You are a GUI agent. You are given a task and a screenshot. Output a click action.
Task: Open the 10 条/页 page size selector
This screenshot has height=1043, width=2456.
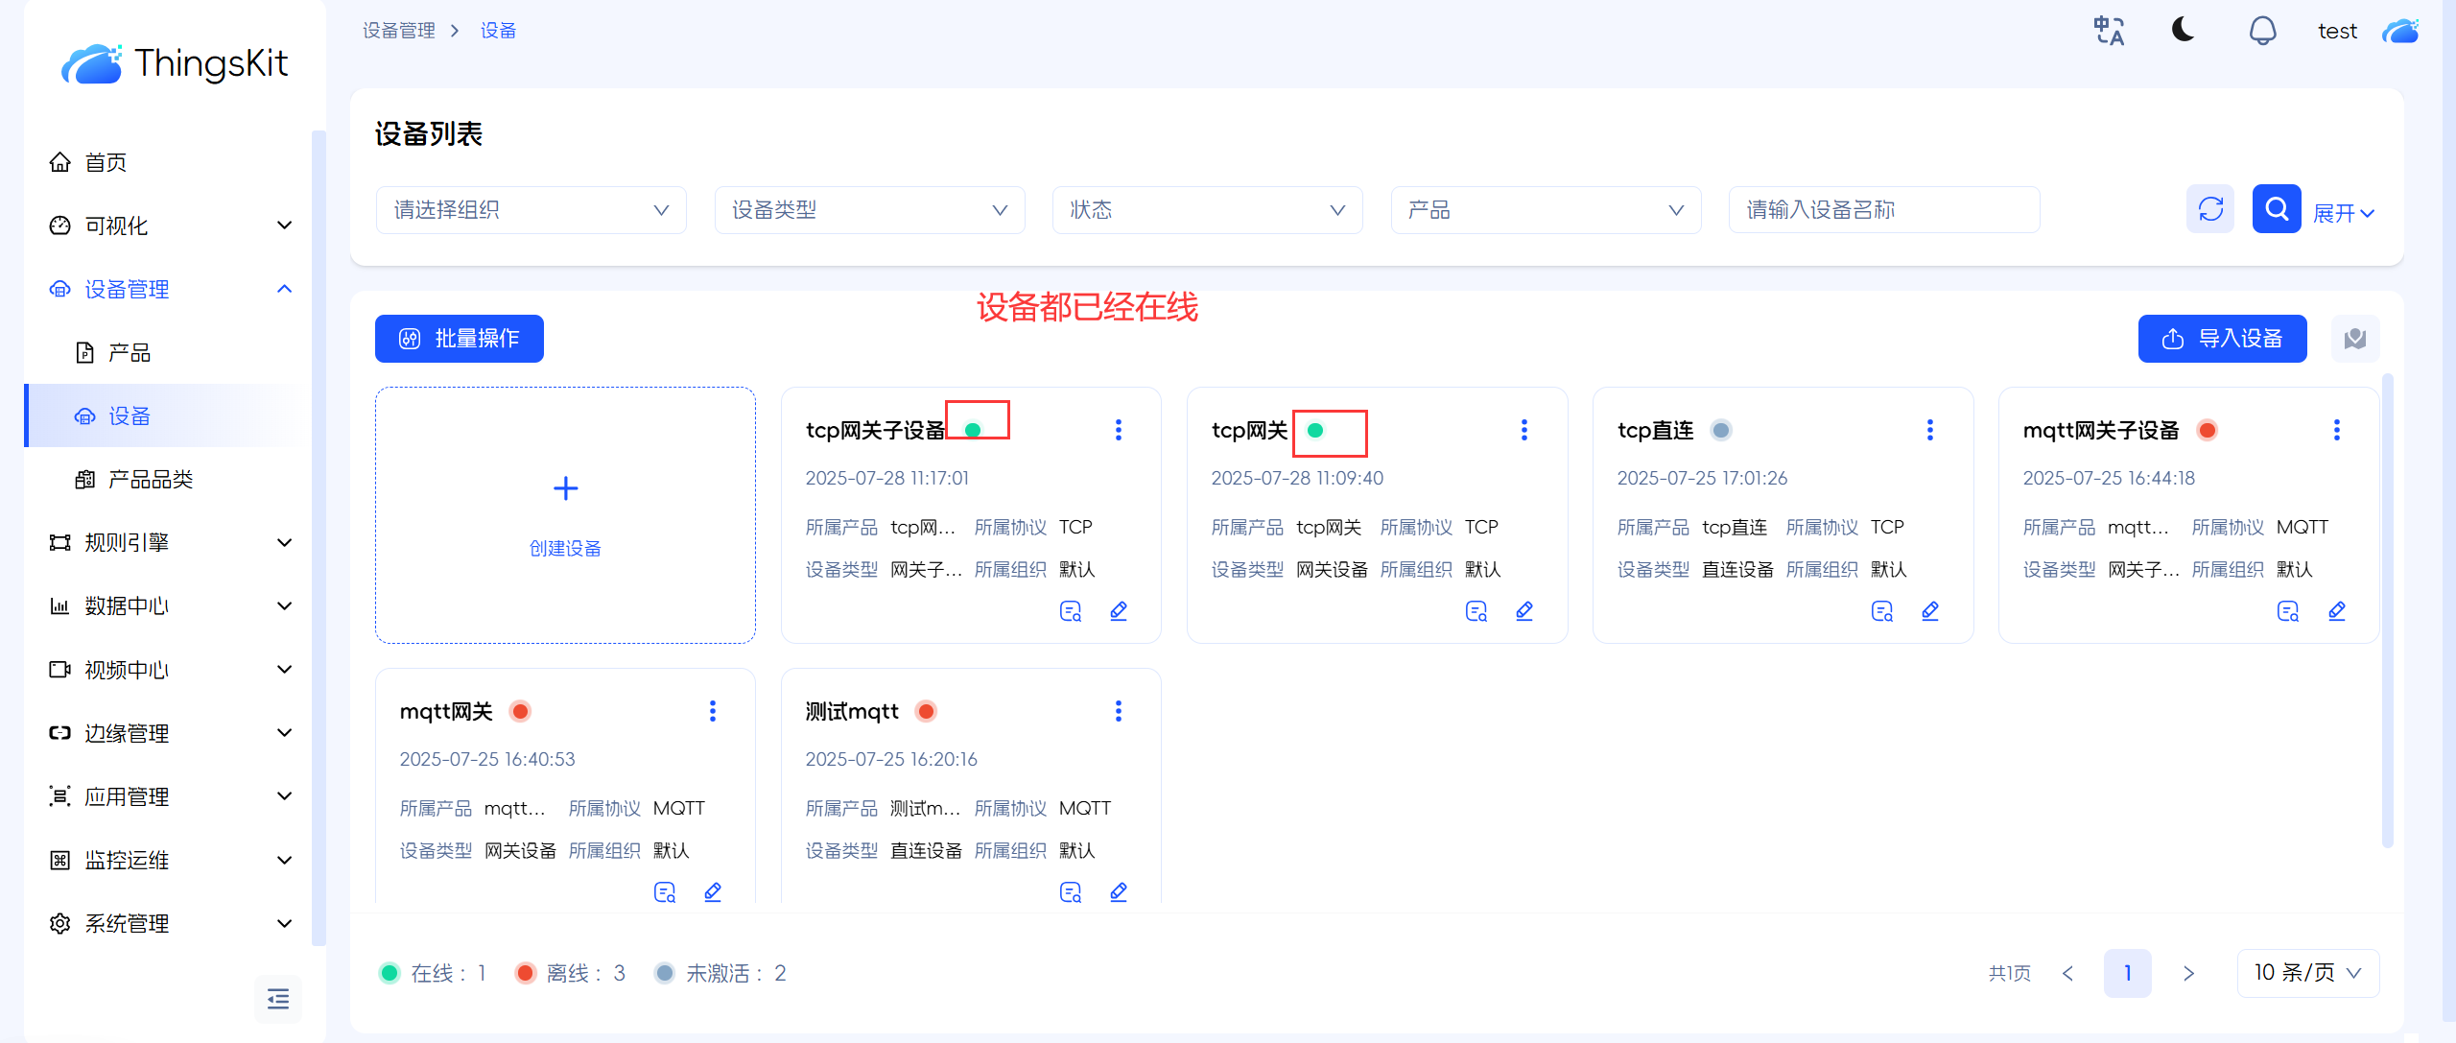pyautogui.click(x=2307, y=973)
